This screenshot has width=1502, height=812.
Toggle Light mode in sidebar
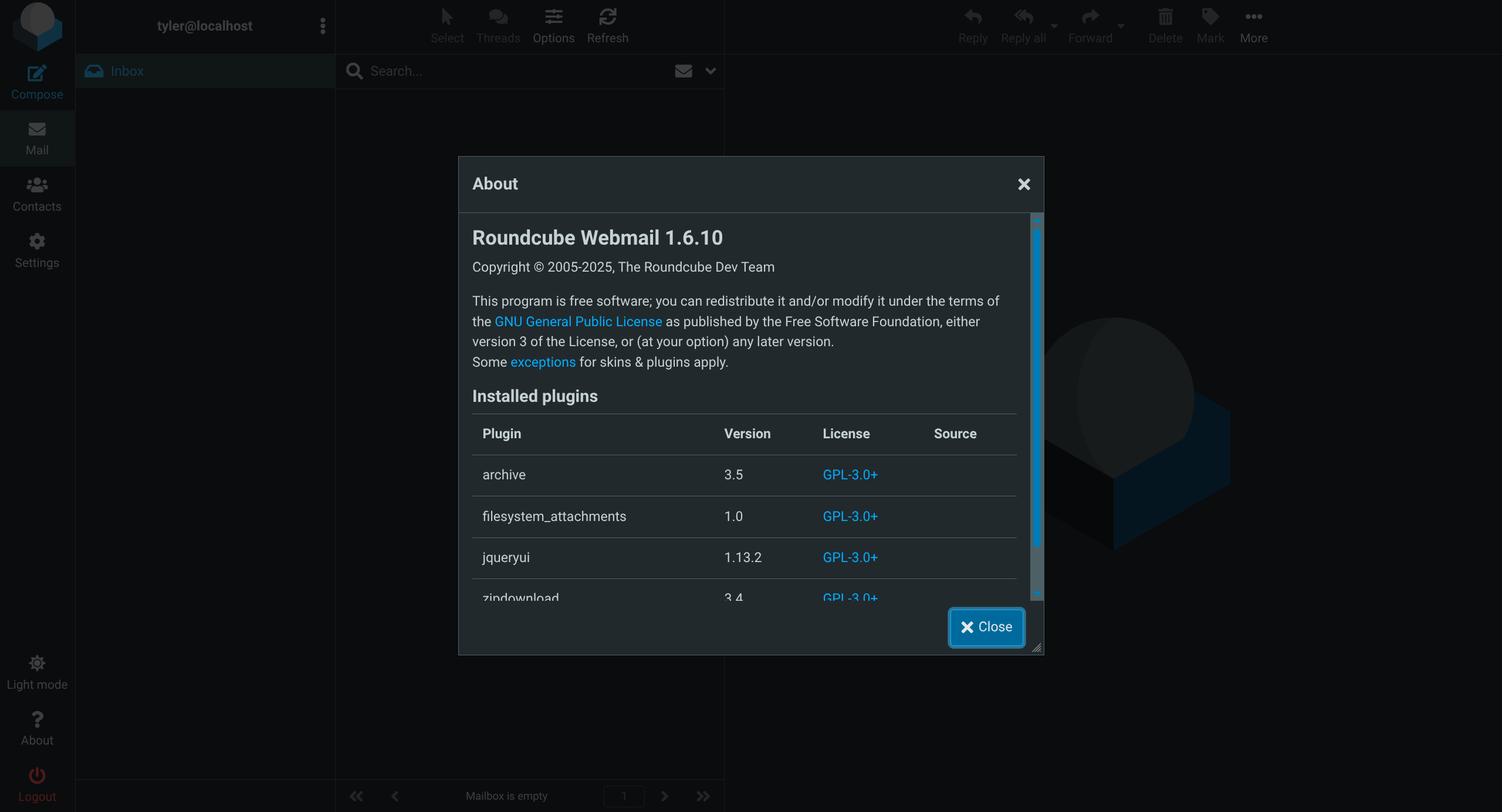pos(36,664)
